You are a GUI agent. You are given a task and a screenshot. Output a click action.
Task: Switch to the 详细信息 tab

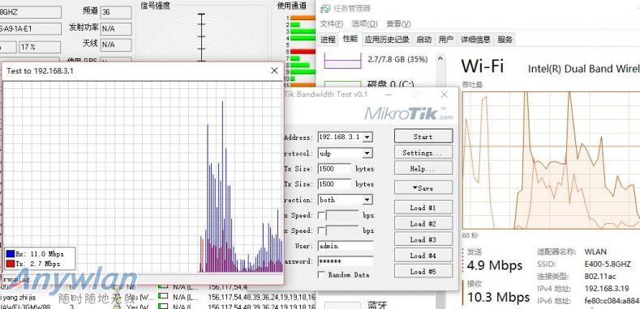(x=475, y=40)
